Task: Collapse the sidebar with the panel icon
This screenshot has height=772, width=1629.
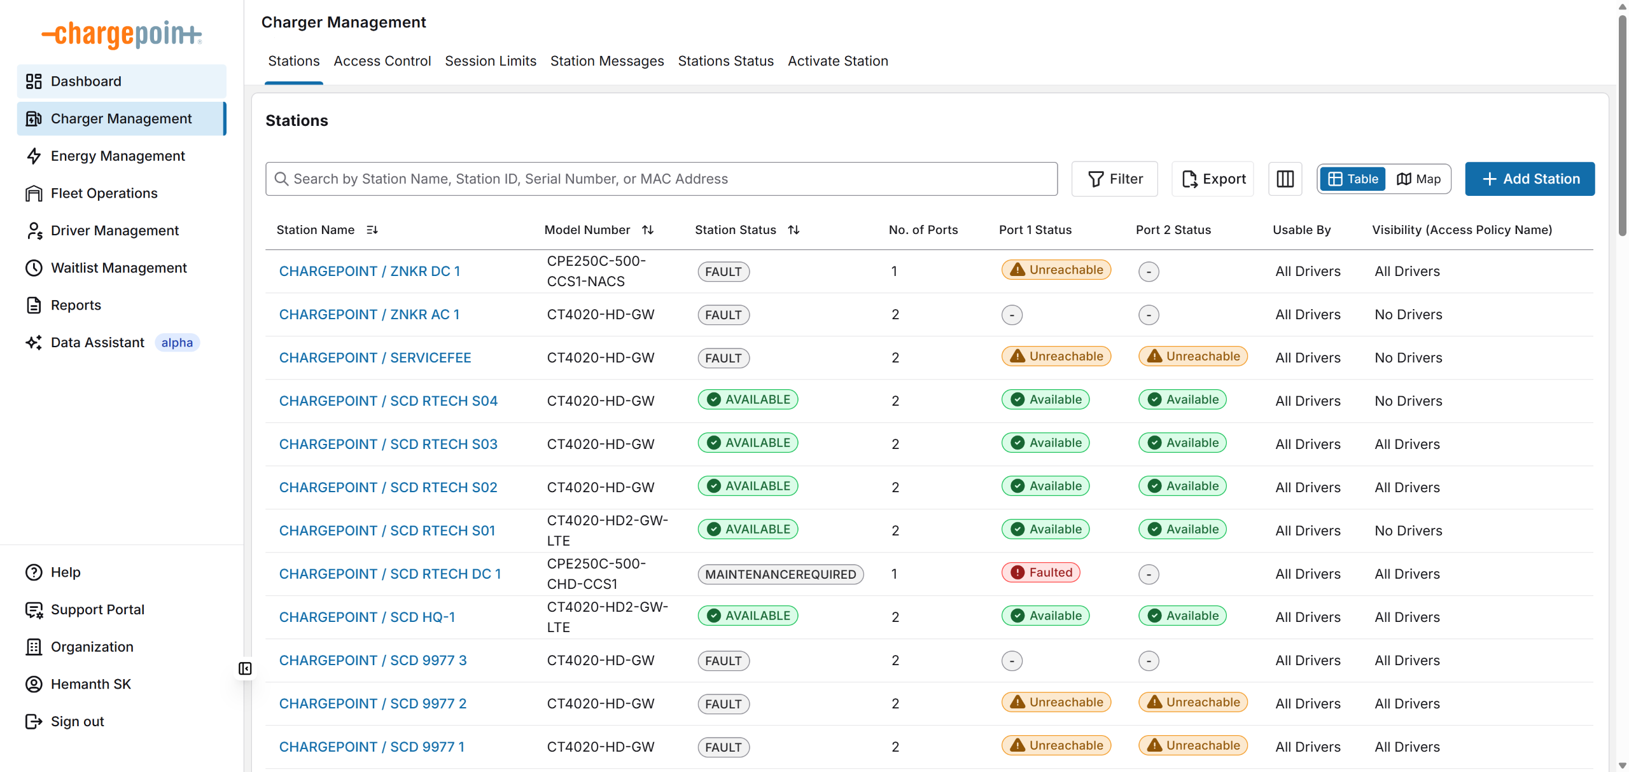Action: coord(245,668)
